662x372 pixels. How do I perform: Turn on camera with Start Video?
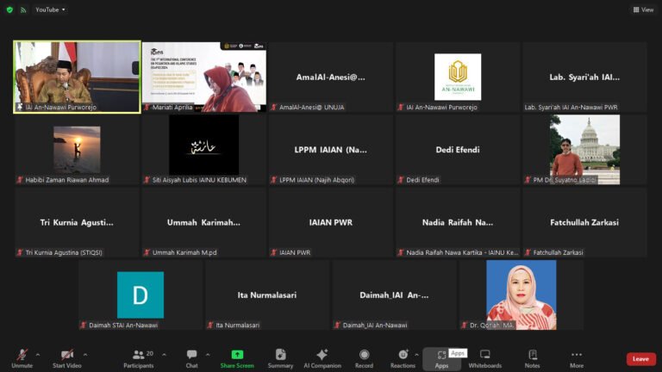click(x=66, y=359)
